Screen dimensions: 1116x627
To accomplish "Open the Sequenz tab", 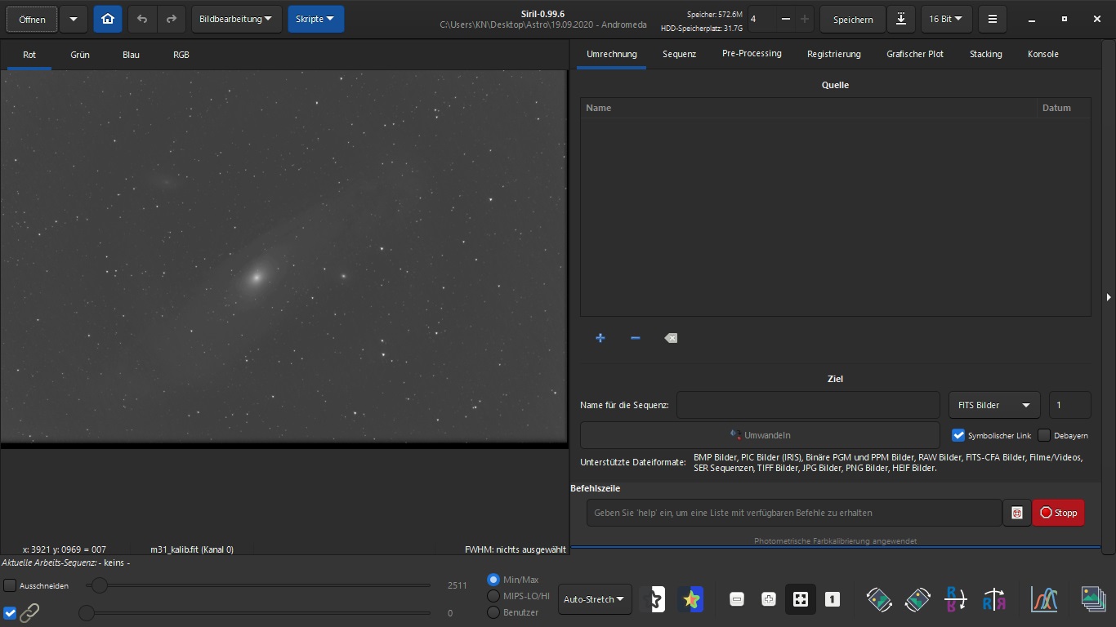I will click(680, 54).
